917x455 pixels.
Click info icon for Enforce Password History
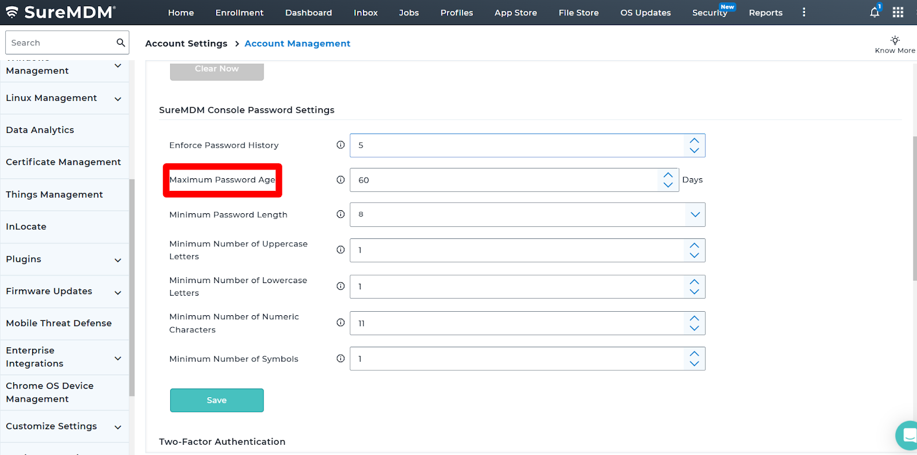[x=340, y=145]
